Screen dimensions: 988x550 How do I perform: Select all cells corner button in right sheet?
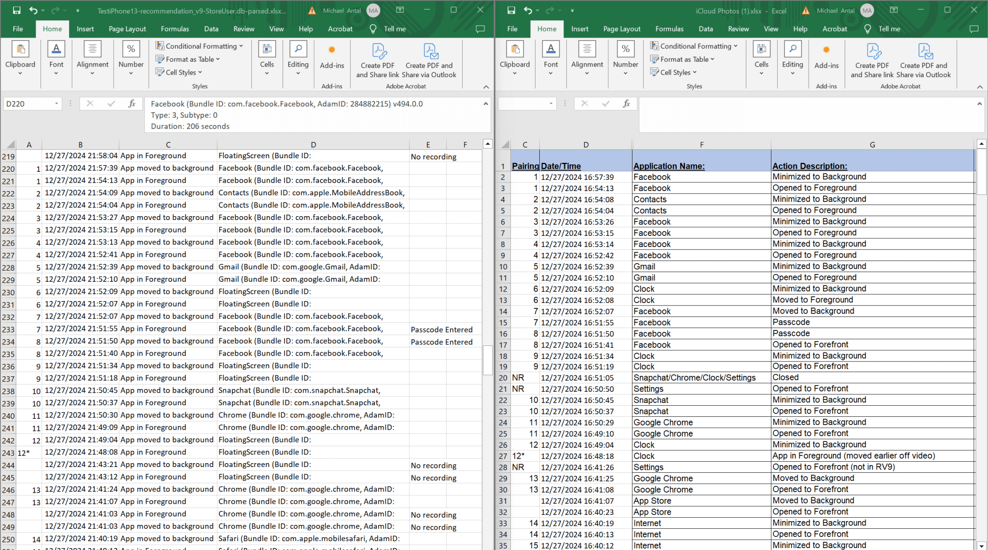tap(505, 145)
